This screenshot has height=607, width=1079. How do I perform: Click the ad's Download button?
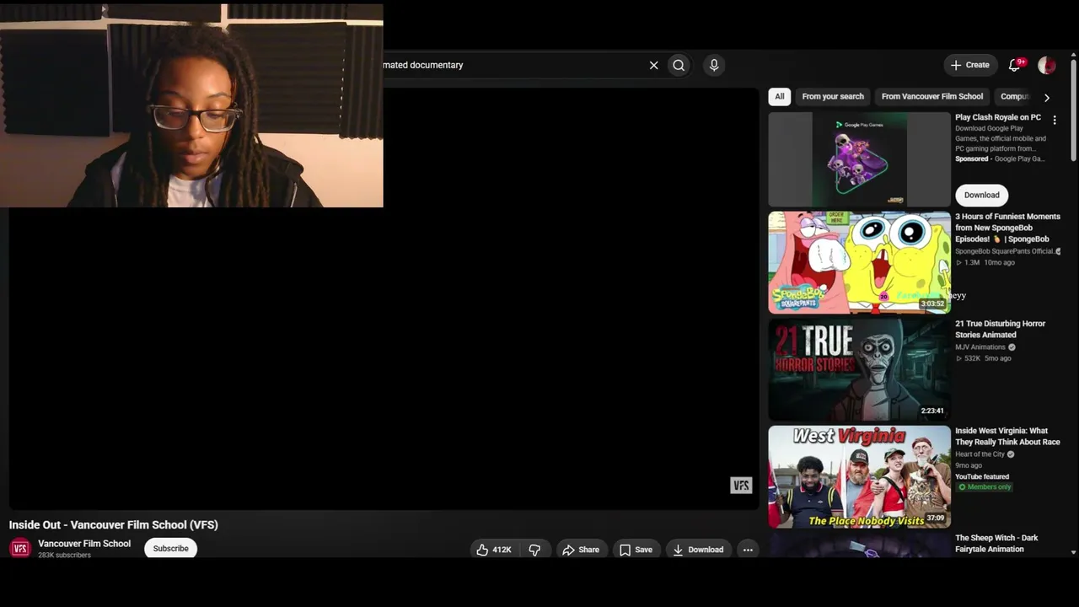click(x=982, y=195)
